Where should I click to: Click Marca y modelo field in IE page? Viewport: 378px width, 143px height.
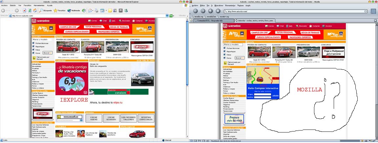point(42,39)
